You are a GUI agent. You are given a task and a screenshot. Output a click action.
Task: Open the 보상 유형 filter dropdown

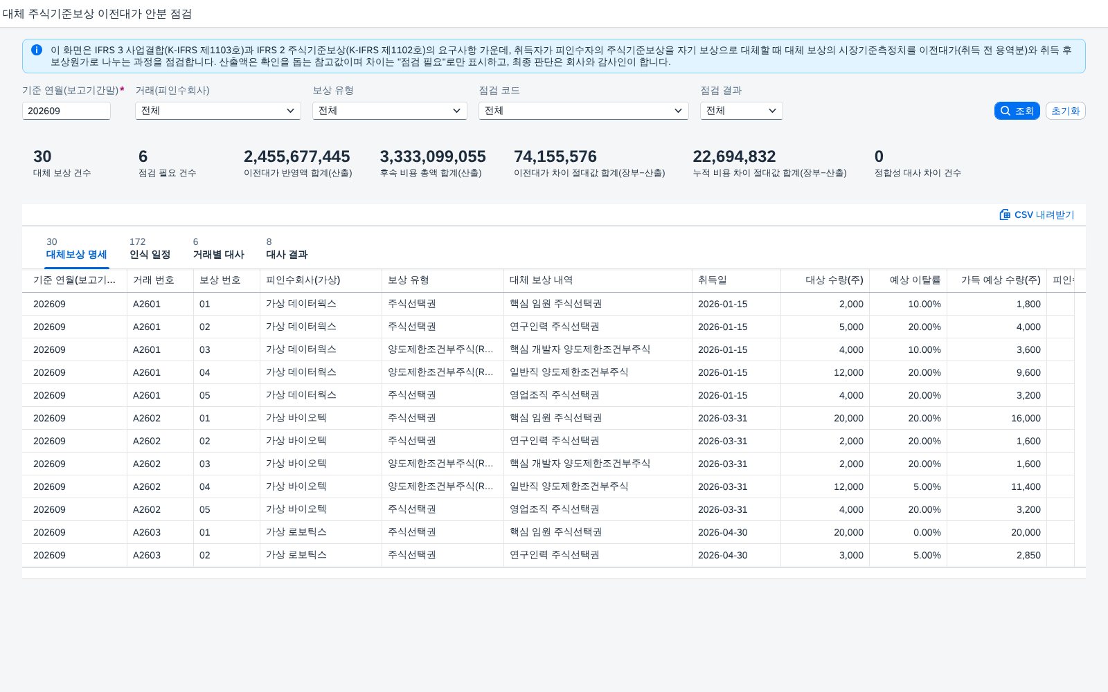point(390,111)
